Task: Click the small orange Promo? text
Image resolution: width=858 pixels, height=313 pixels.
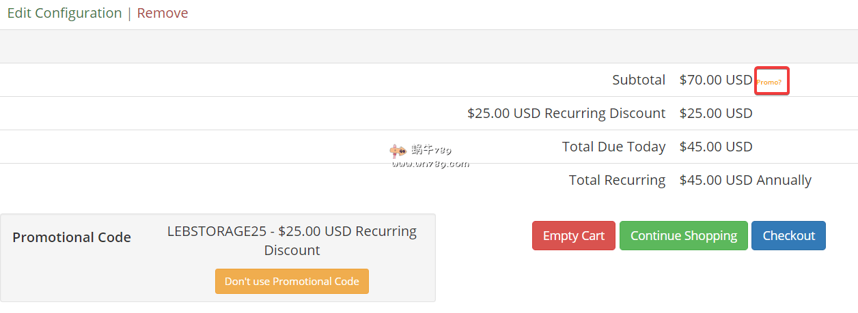Action: (769, 82)
